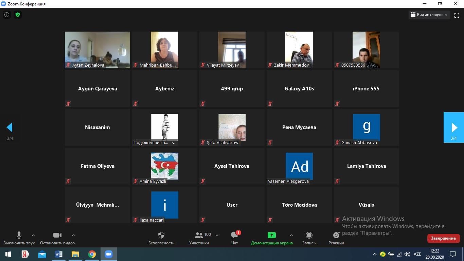Switch AZE keyboard language indicator
The width and height of the screenshot is (464, 261).
coord(417,254)
